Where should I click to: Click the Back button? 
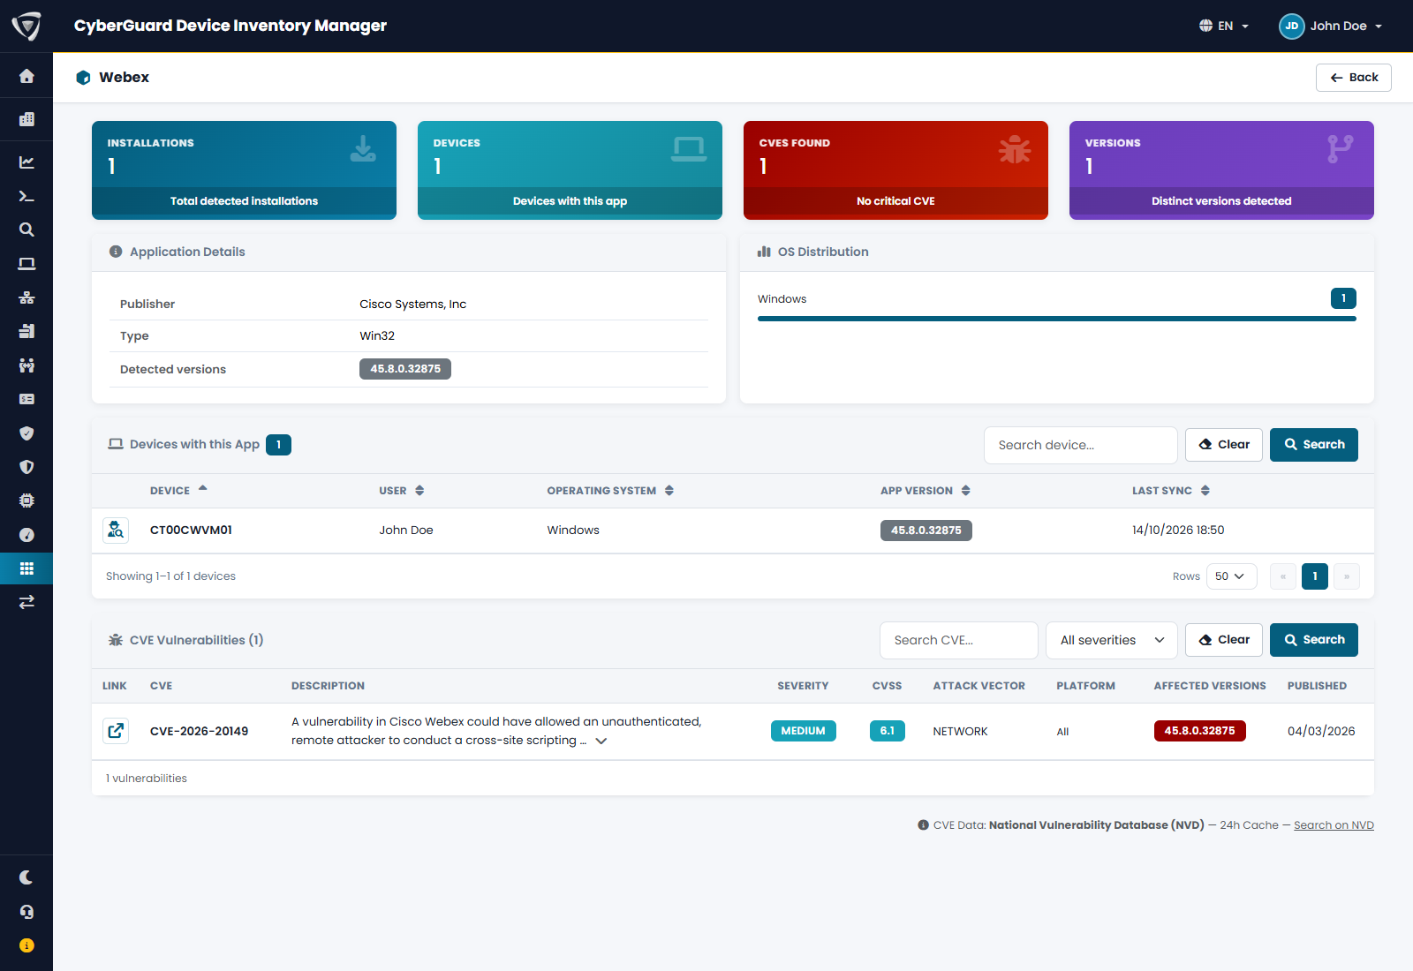coord(1354,78)
